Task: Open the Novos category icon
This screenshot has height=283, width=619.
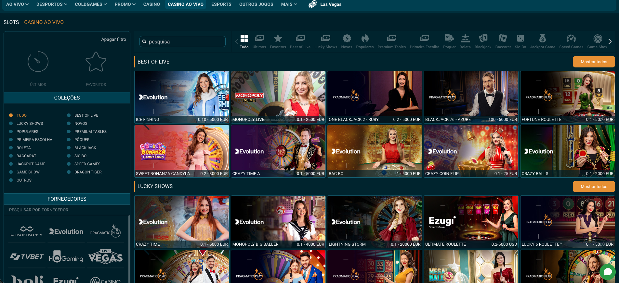Action: pos(347,39)
